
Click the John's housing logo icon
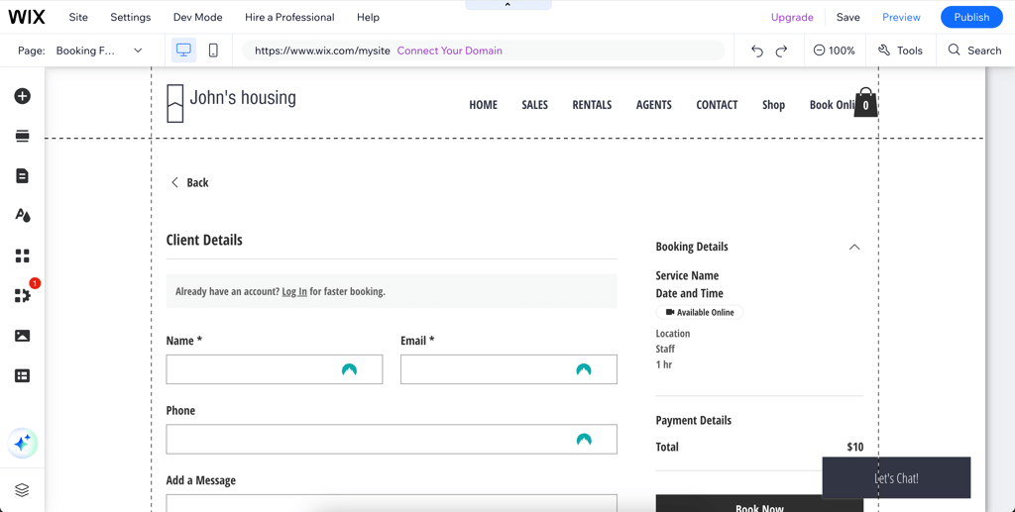pyautogui.click(x=174, y=103)
